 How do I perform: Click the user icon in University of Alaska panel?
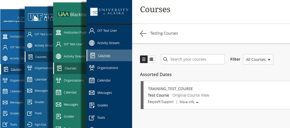pyautogui.click(x=92, y=31)
